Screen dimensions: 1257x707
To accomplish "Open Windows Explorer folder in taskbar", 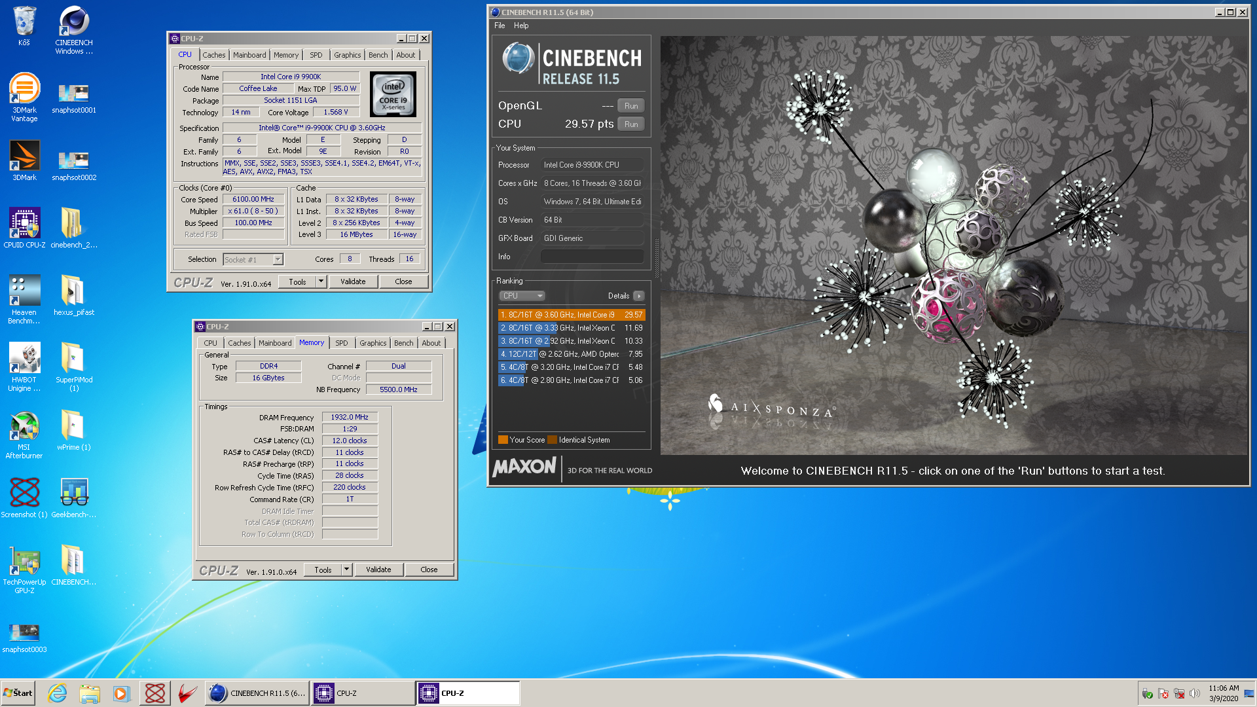I will point(90,693).
